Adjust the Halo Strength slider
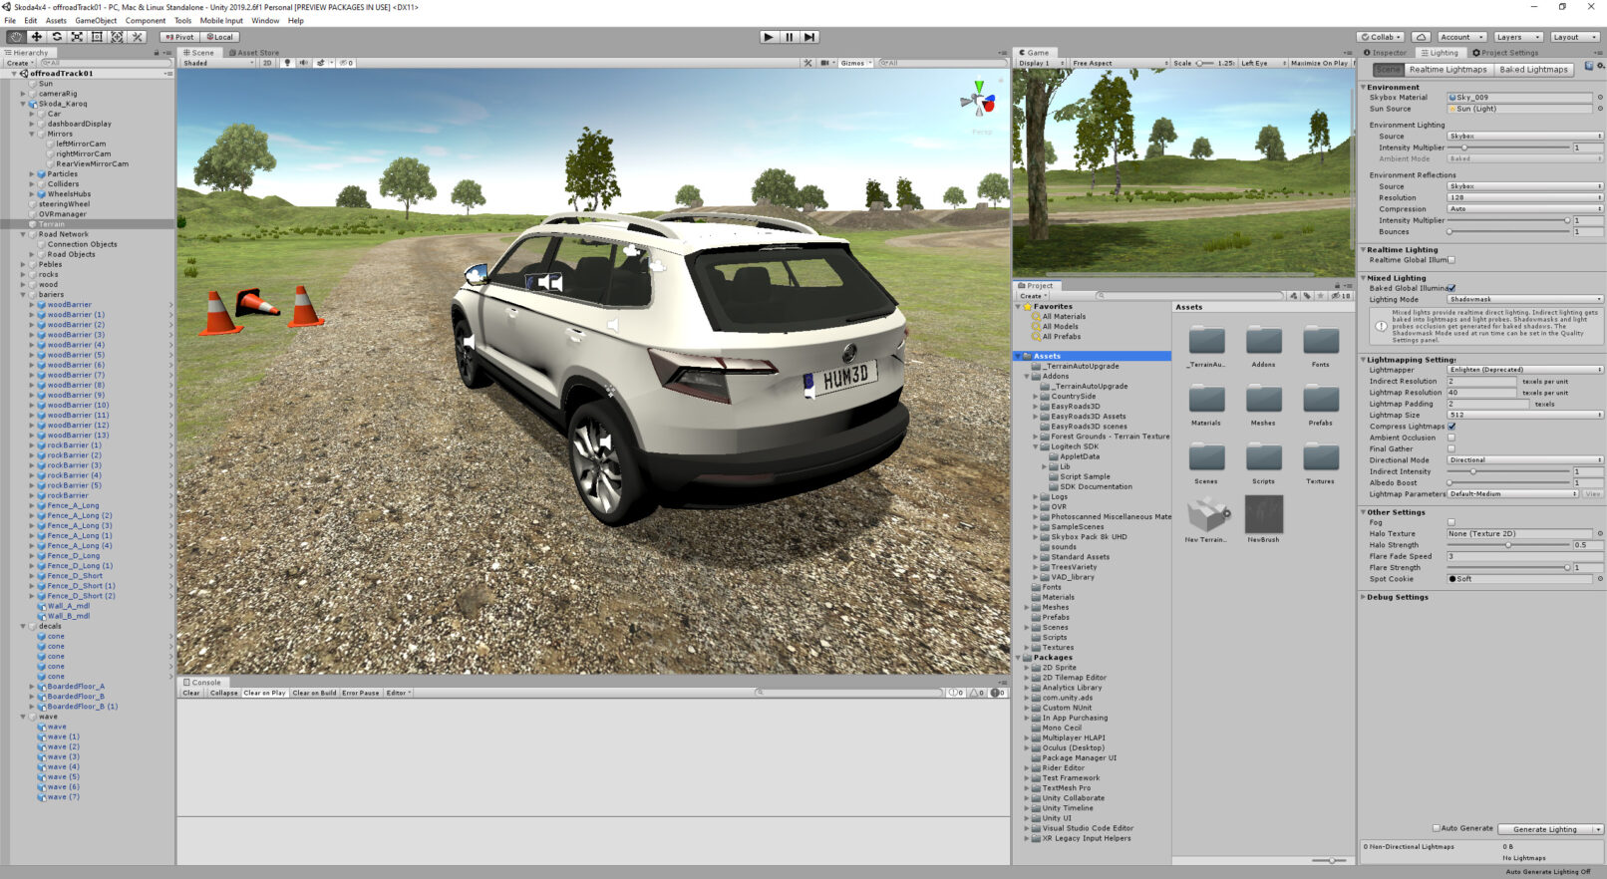This screenshot has width=1607, height=879. coord(1508,545)
